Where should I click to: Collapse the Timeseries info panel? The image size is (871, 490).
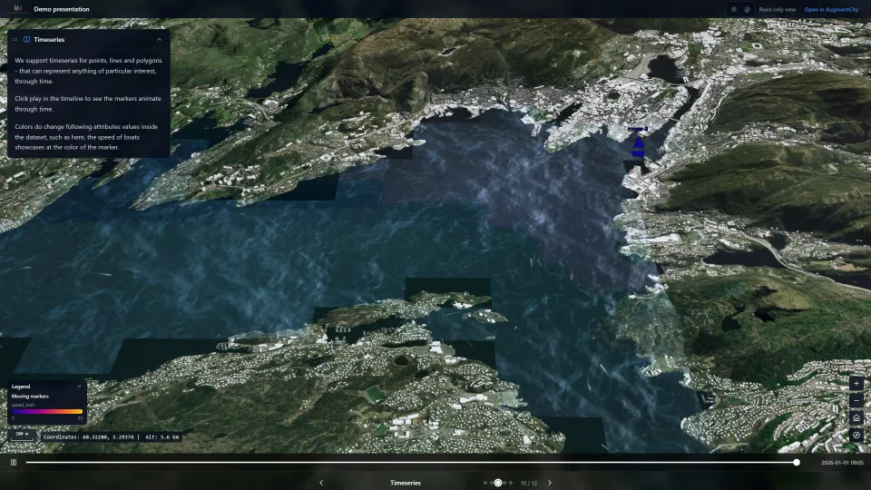coord(159,39)
